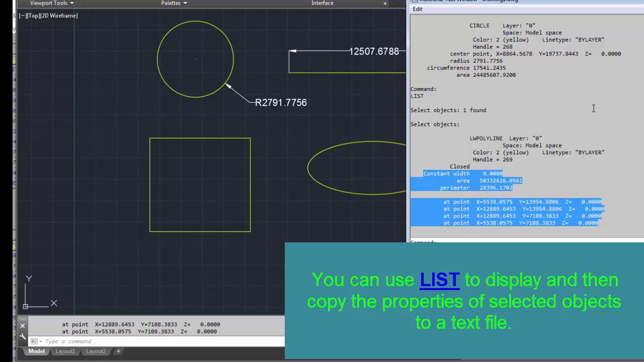This screenshot has height=362, width=644.
Task: Click the 'LWPOLYLINE' entry line
Action: (x=506, y=138)
